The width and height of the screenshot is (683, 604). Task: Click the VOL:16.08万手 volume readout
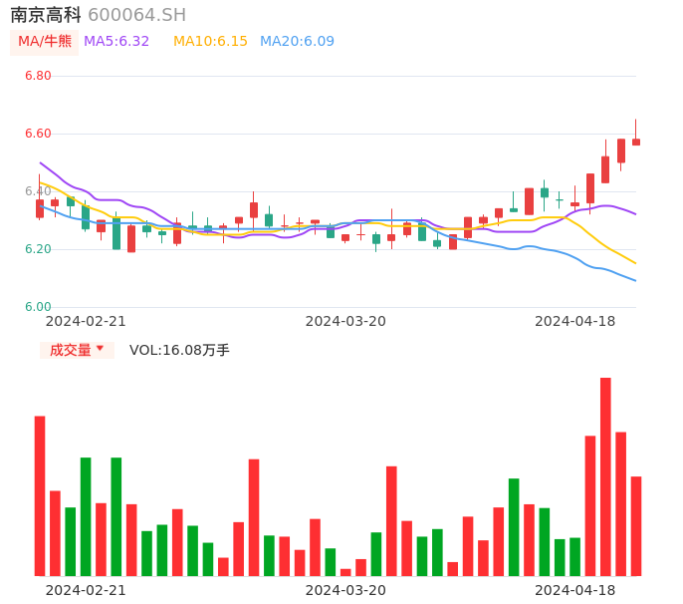(179, 350)
